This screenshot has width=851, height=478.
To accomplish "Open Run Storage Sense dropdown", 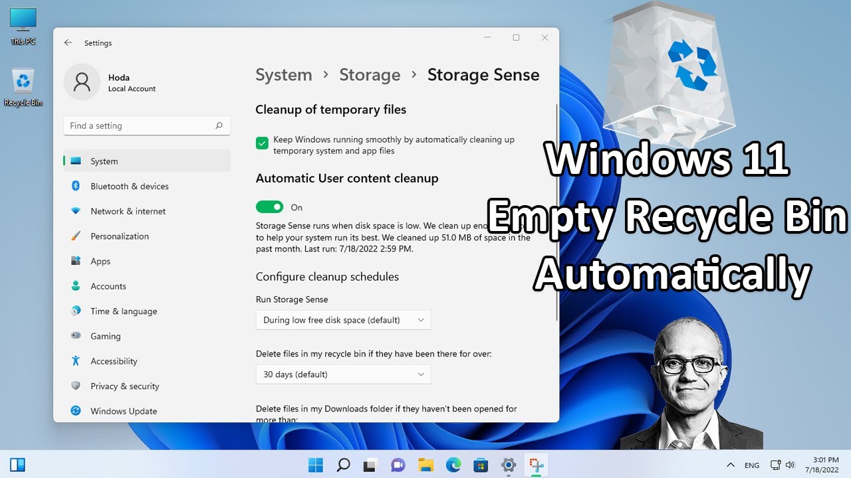I will [343, 320].
